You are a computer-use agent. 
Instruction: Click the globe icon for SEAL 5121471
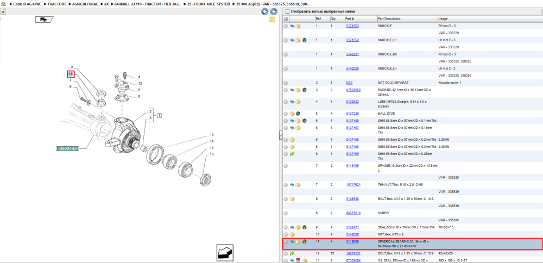[304, 227]
